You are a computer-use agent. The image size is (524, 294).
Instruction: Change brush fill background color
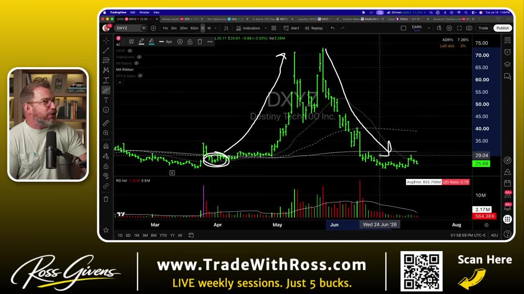151,42
